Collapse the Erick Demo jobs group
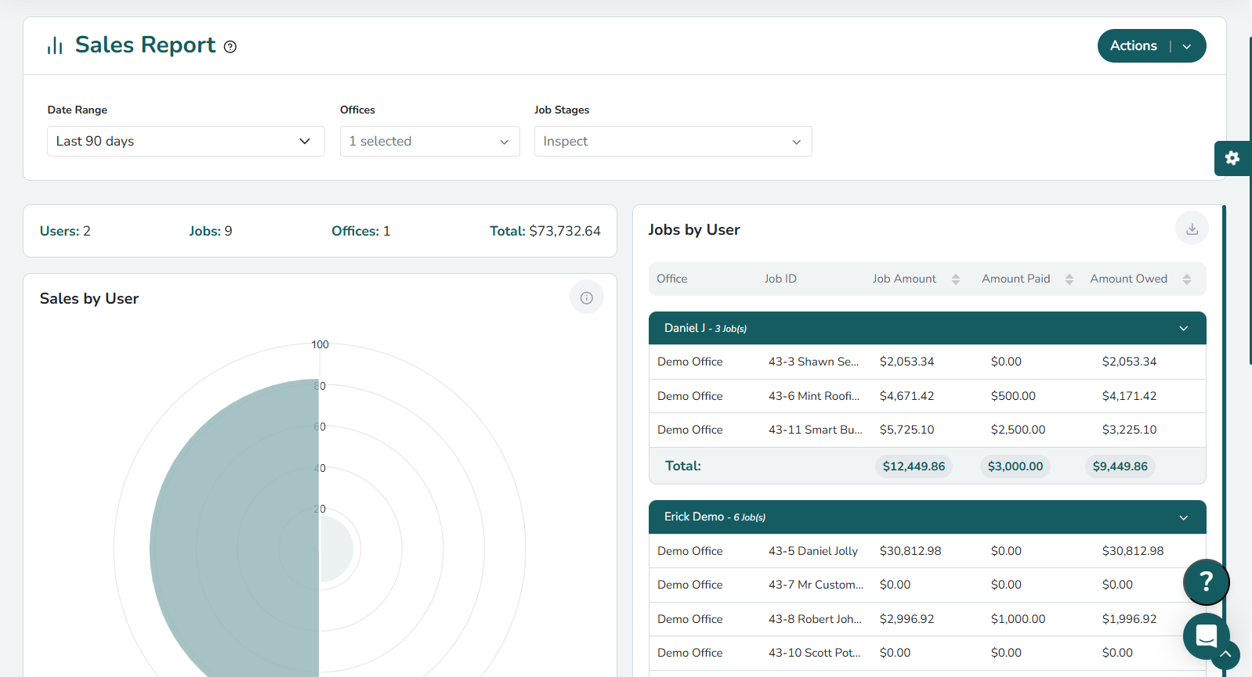The height and width of the screenshot is (677, 1252). pyautogui.click(x=1183, y=517)
